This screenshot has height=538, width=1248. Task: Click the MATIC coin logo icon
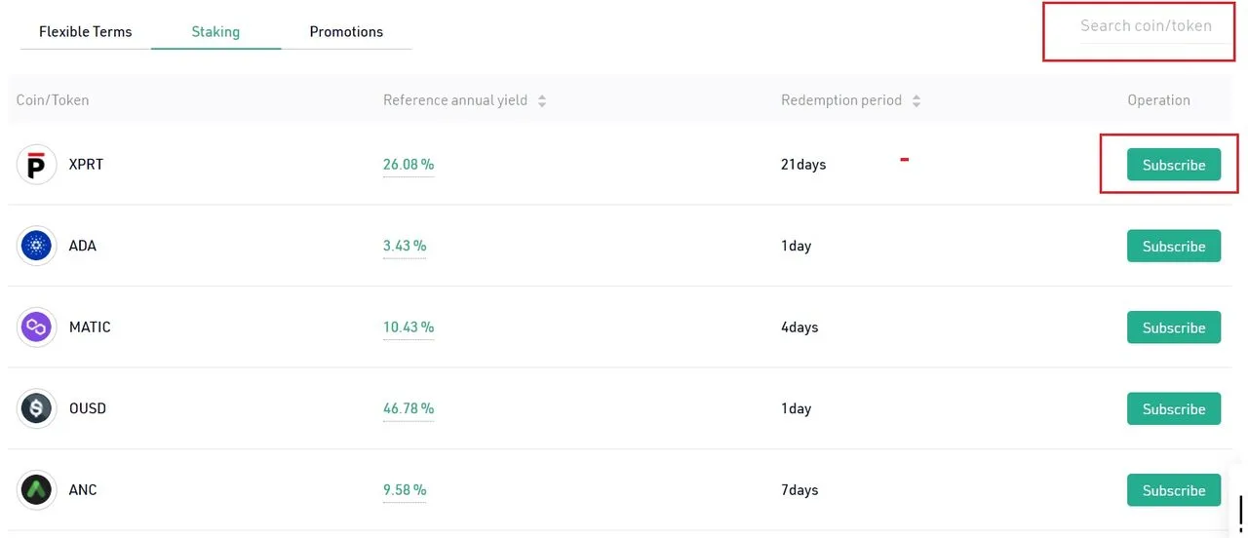(37, 327)
